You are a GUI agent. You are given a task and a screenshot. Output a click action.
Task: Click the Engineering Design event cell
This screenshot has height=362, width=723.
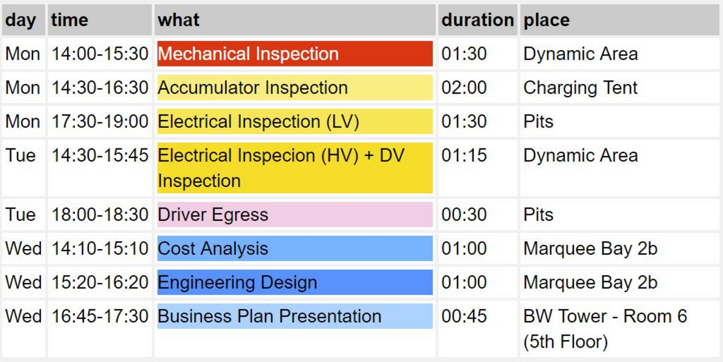pyautogui.click(x=295, y=282)
